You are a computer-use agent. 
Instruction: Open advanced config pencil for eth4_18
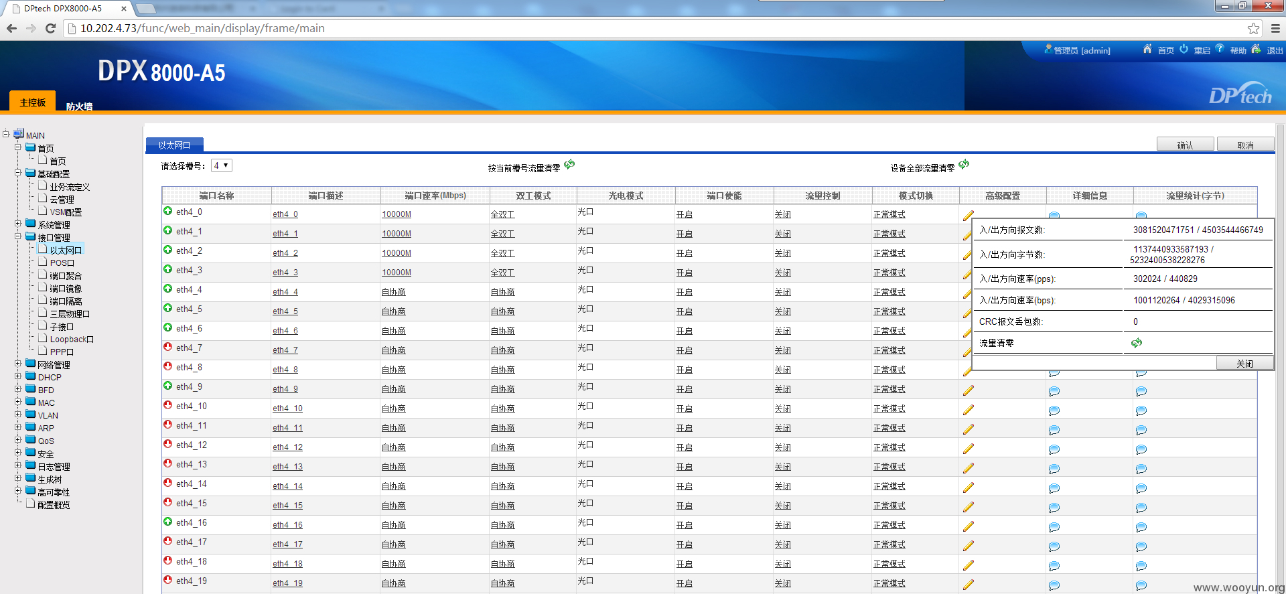tap(969, 565)
